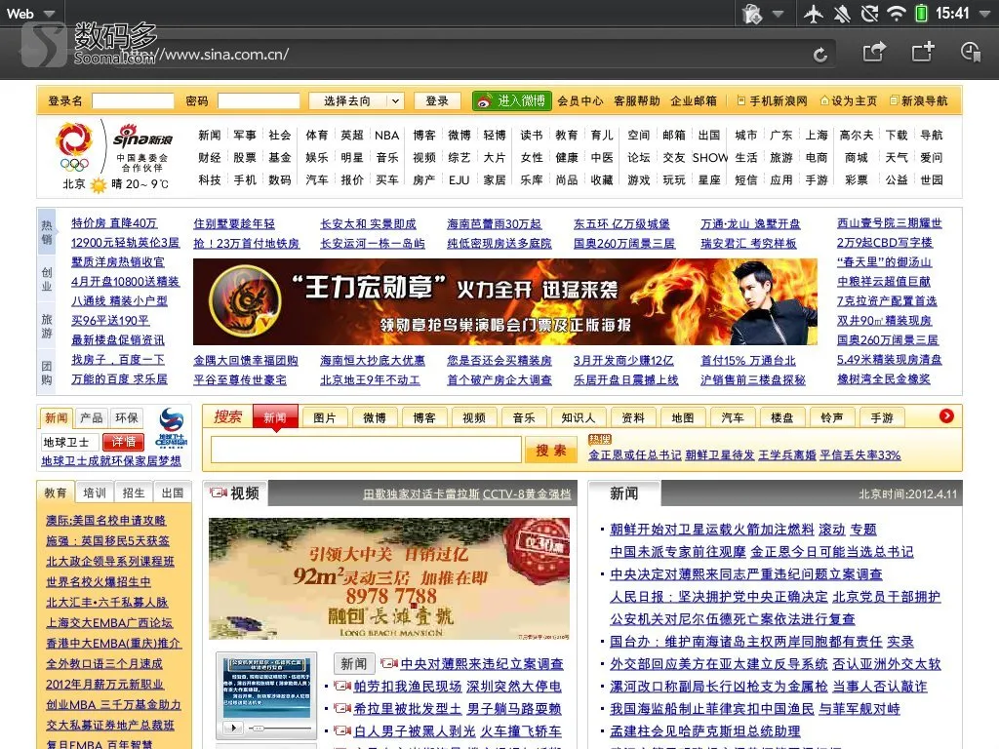Click the main search text box
The height and width of the screenshot is (749, 999).
pos(367,450)
